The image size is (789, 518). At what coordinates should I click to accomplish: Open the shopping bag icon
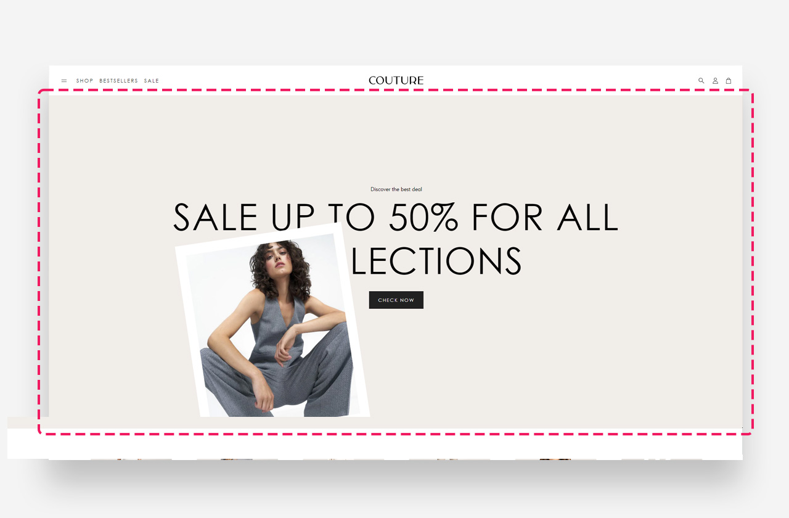tap(729, 81)
